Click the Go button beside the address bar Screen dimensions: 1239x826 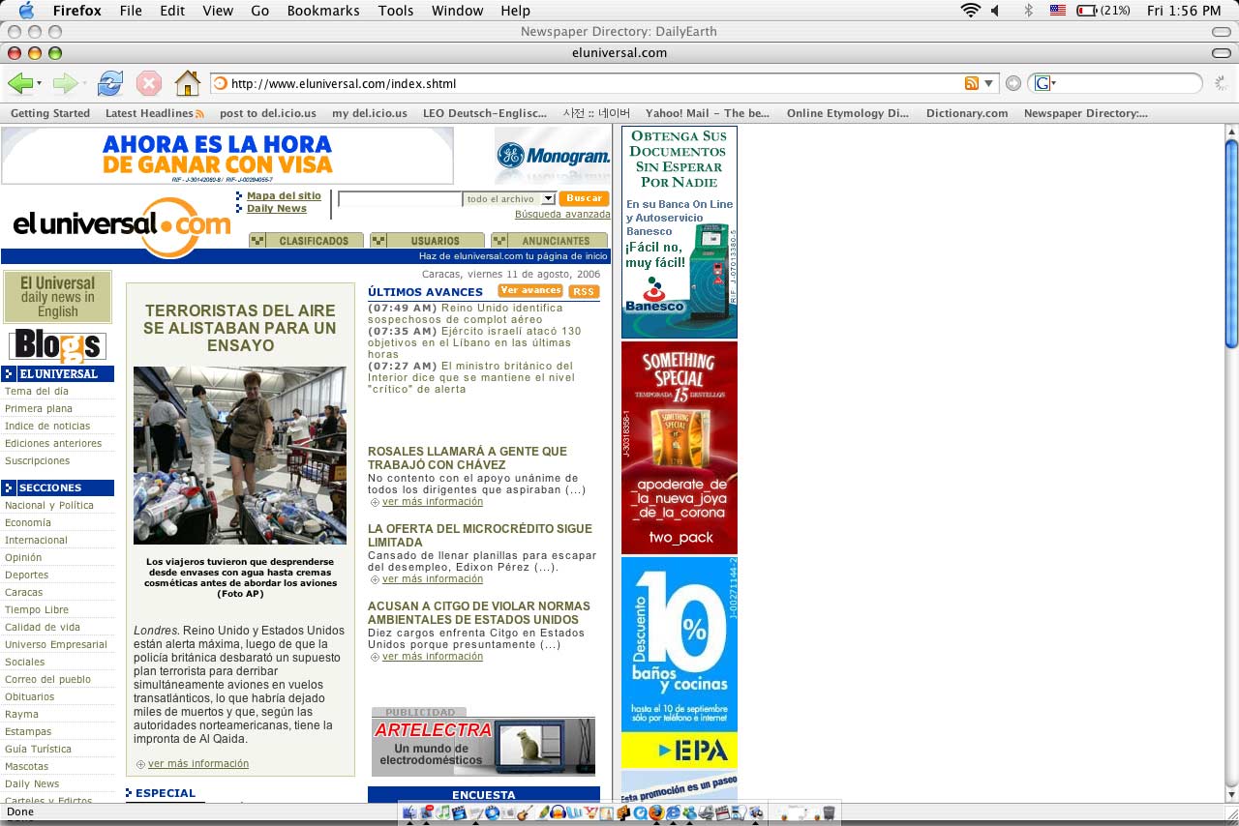pos(1012,83)
